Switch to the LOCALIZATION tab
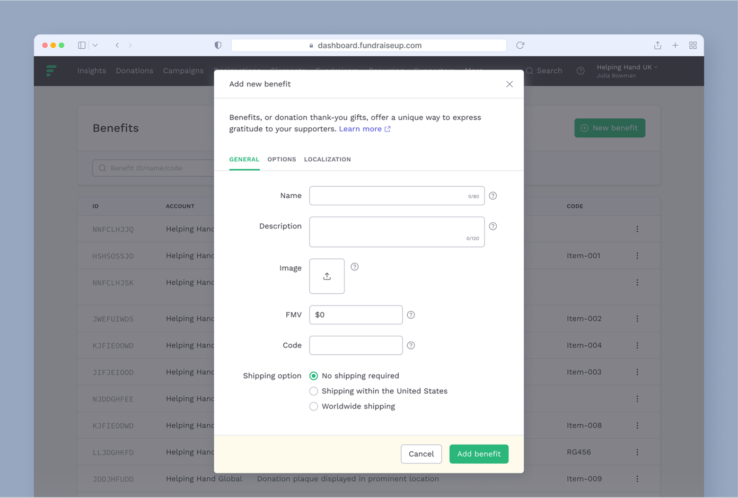Image resolution: width=738 pixels, height=498 pixels. [x=327, y=159]
